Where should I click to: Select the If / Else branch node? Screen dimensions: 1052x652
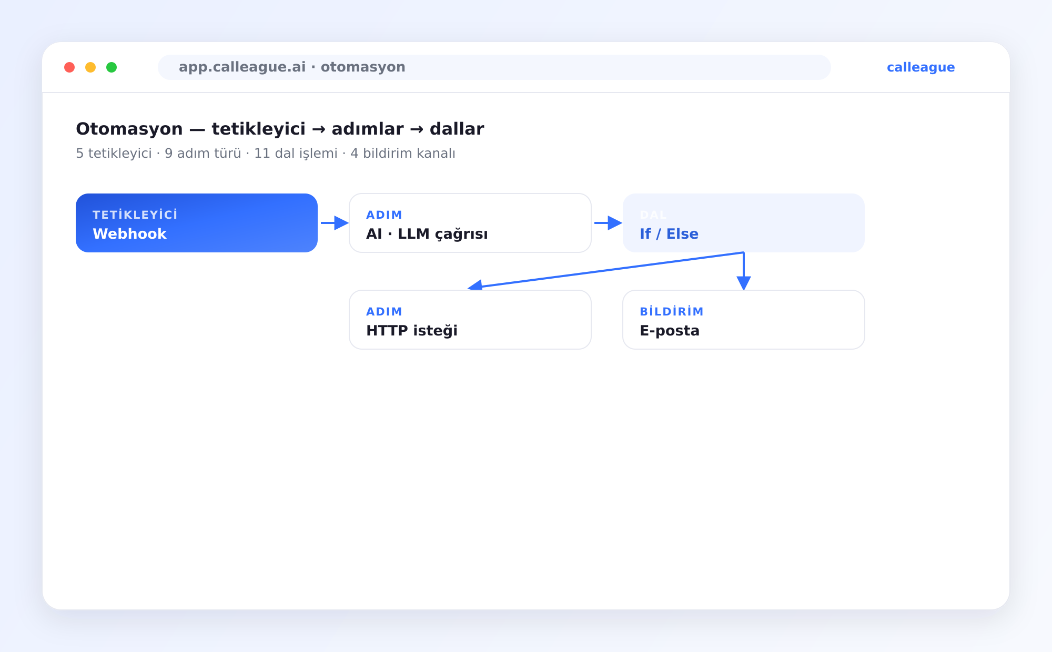tap(744, 223)
